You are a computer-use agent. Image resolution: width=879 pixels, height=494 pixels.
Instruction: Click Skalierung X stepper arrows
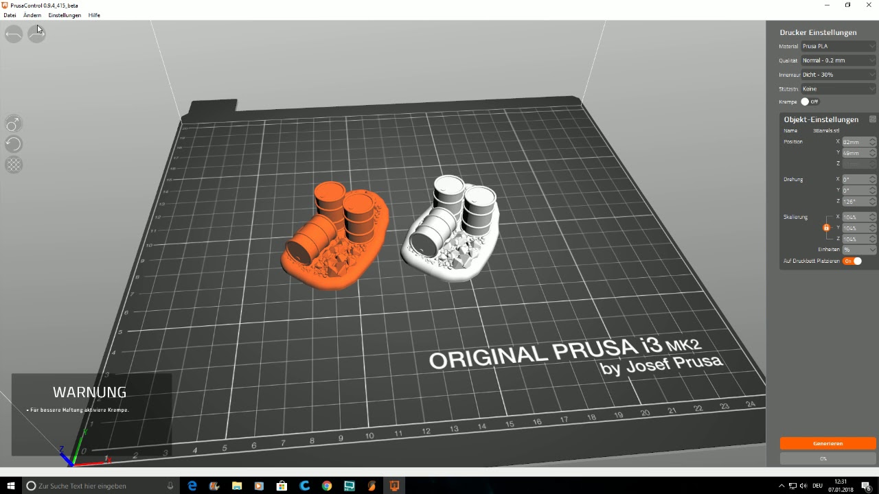[873, 217]
